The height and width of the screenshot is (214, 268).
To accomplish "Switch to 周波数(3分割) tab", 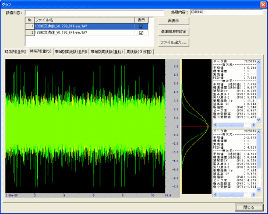I will click(x=139, y=52).
